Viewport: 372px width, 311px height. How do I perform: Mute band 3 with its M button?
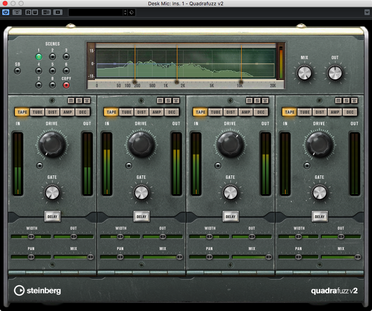click(249, 101)
